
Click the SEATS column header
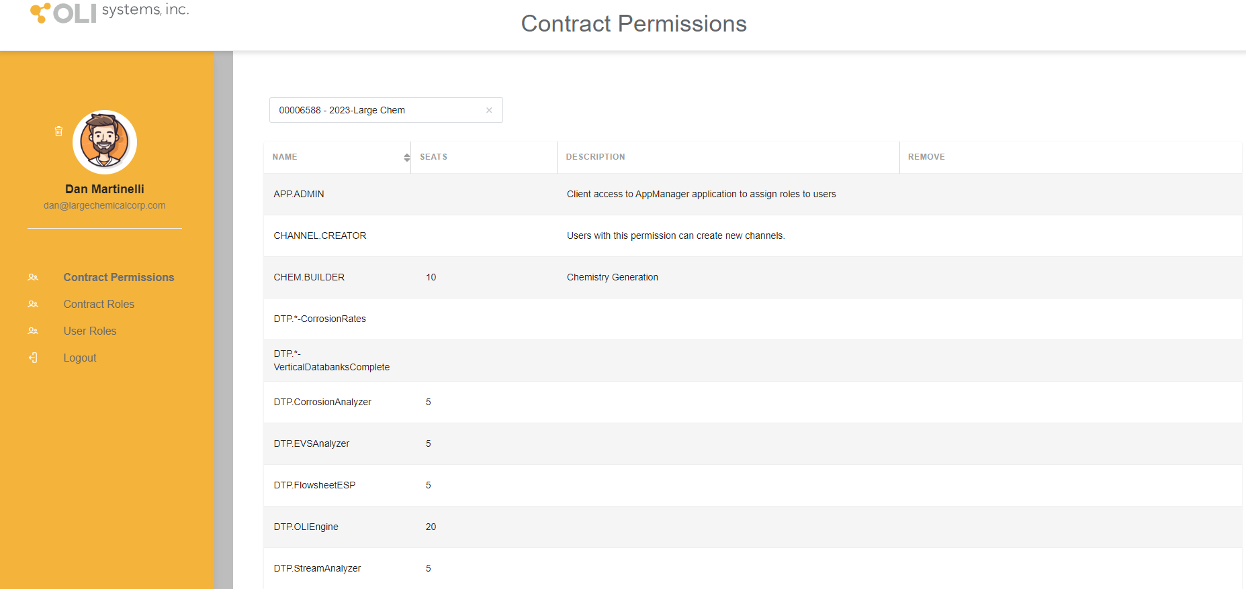434,157
